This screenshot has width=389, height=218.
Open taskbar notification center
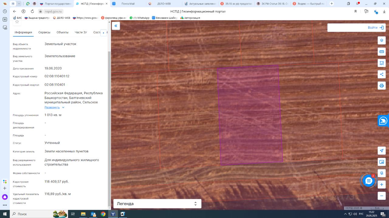point(383,214)
